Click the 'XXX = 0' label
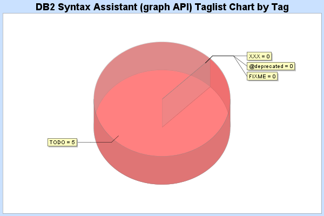The height and width of the screenshot is (216, 324). pyautogui.click(x=259, y=56)
